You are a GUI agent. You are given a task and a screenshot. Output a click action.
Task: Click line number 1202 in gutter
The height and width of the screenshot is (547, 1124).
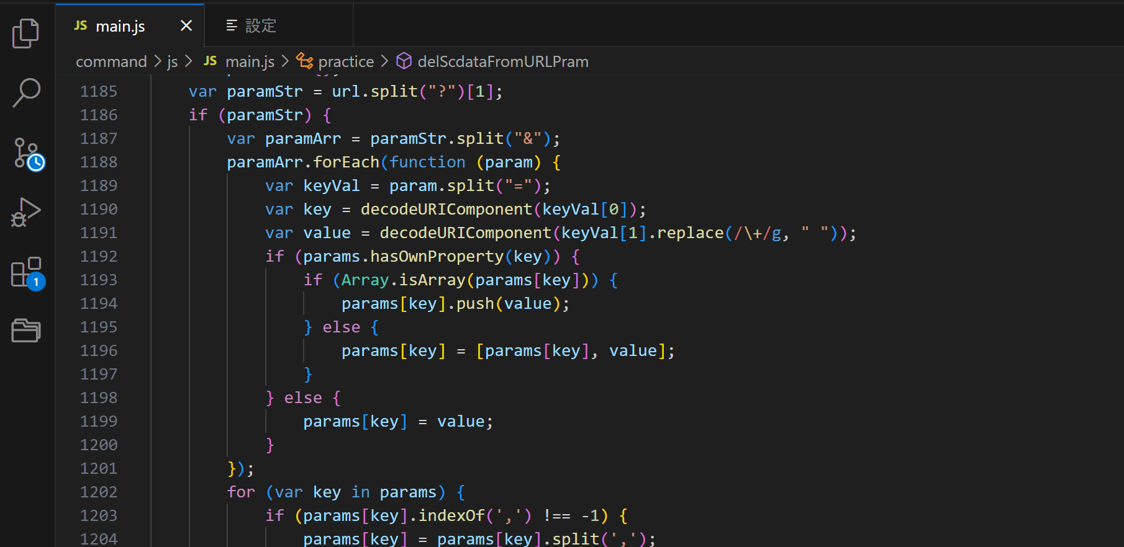[99, 492]
